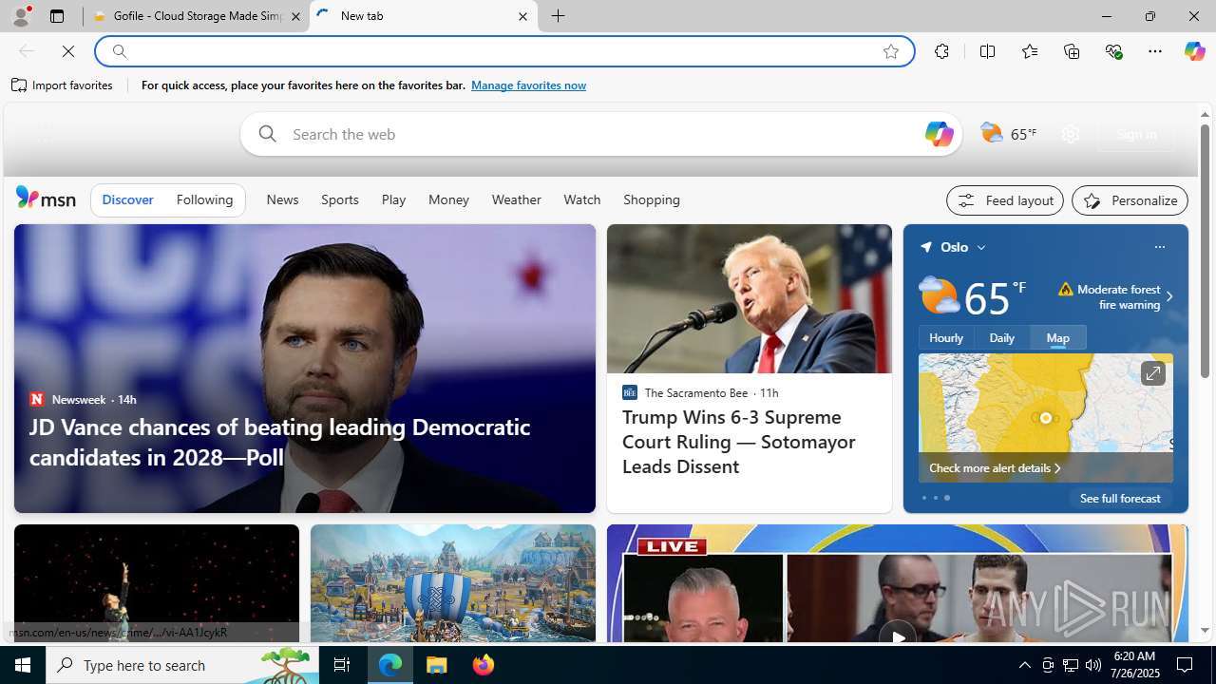Image resolution: width=1216 pixels, height=684 pixels.
Task: Close the New tab tab
Action: (522, 16)
